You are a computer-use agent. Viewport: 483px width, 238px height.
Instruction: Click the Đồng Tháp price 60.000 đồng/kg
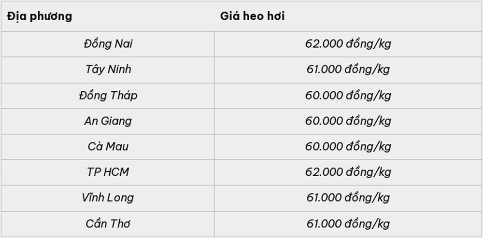coord(348,96)
